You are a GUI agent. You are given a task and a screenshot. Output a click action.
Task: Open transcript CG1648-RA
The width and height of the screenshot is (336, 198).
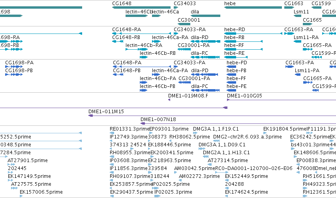(x=127, y=30)
